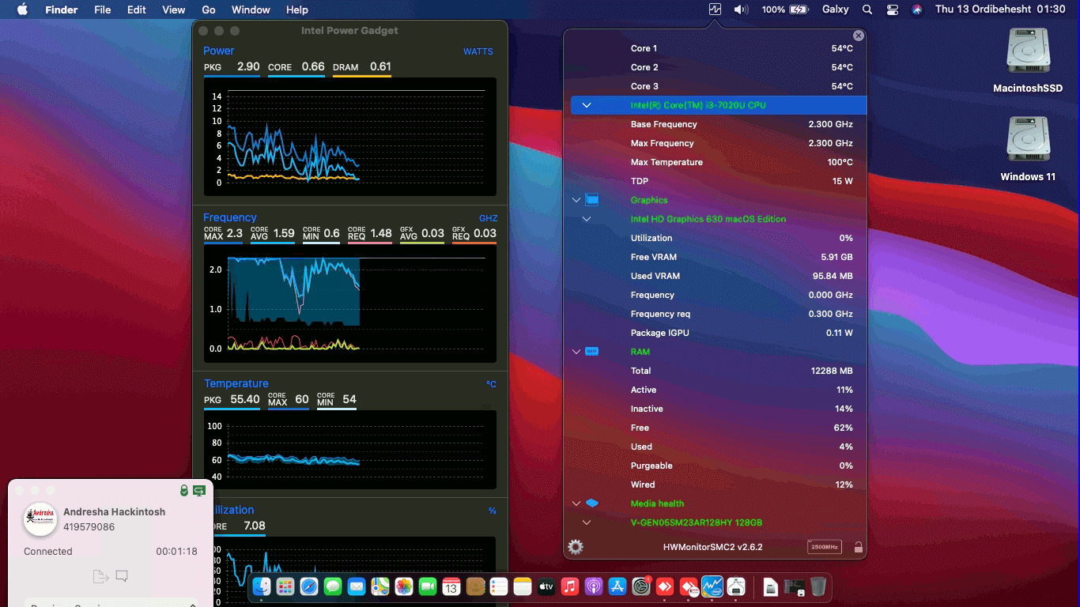
Task: Open Photos from the Dock
Action: (404, 586)
